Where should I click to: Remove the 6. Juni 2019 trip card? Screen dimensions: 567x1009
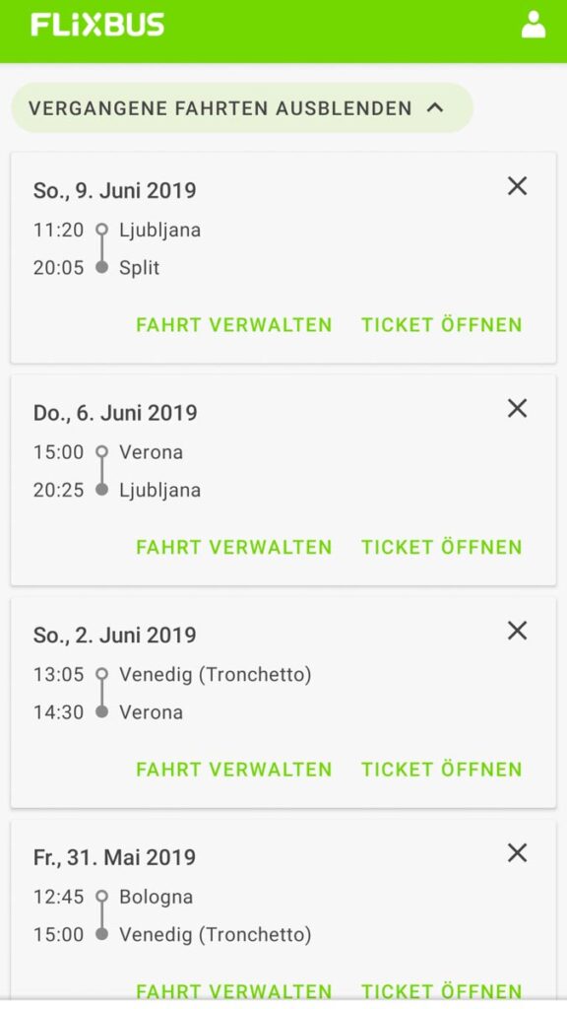(x=517, y=408)
